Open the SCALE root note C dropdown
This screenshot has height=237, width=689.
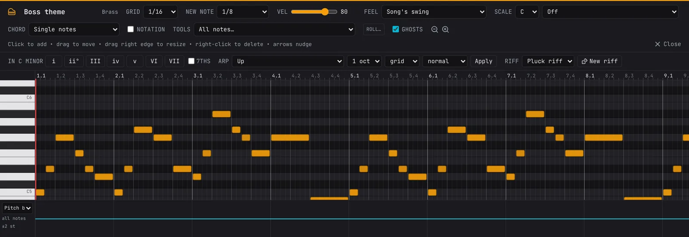pos(527,12)
